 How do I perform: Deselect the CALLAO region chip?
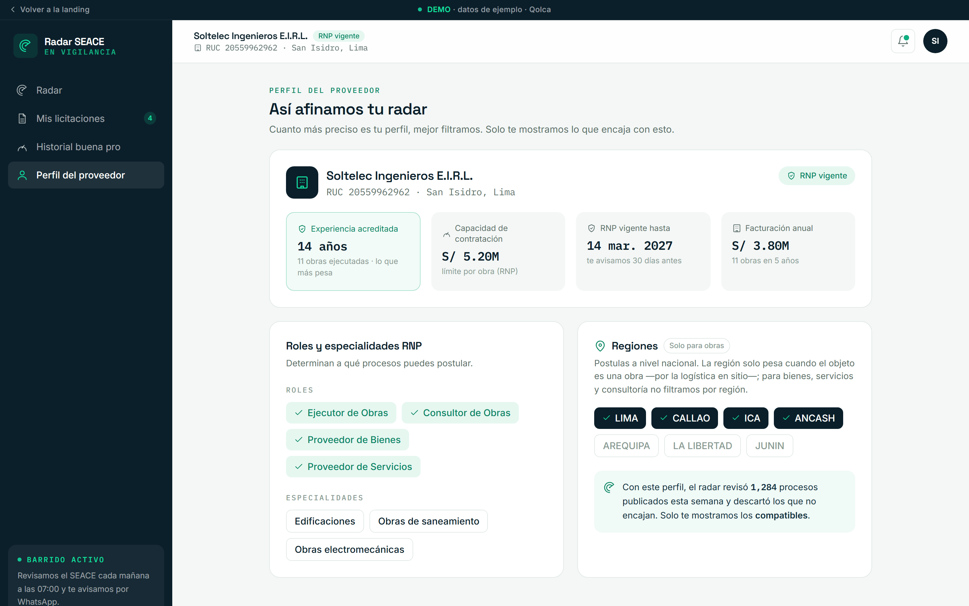point(684,418)
